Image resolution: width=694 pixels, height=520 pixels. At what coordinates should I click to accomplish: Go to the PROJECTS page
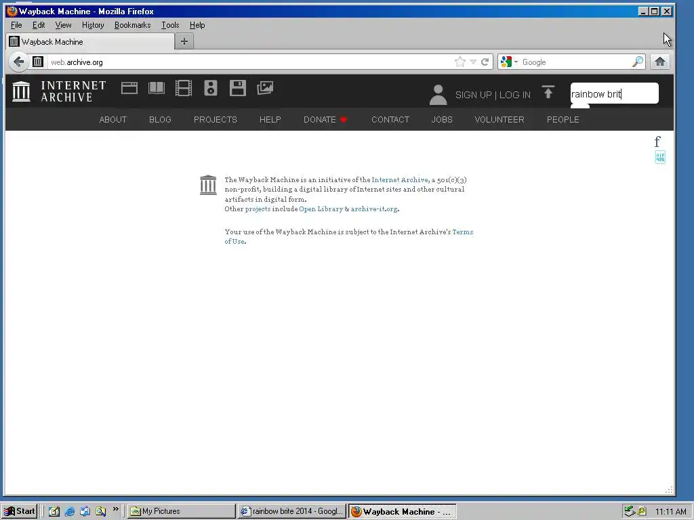[215, 119]
